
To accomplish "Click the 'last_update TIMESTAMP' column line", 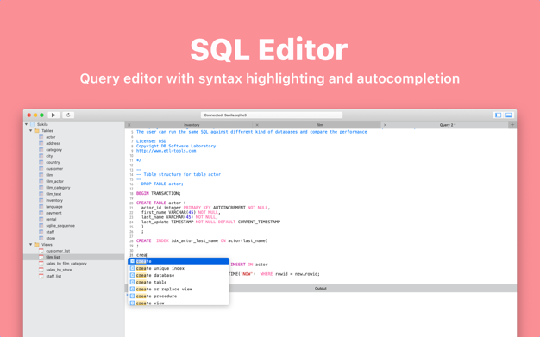I will (x=210, y=222).
